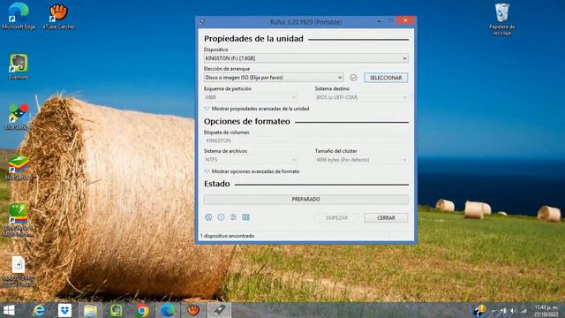Open BlueStacks Multi-Instance desktop shortcut
The width and height of the screenshot is (565, 318).
(x=18, y=220)
